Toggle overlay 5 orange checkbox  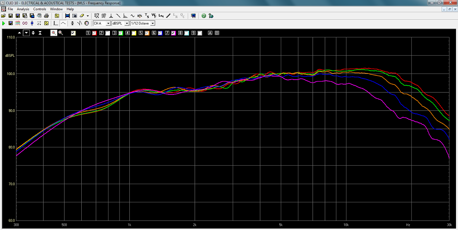pos(147,33)
